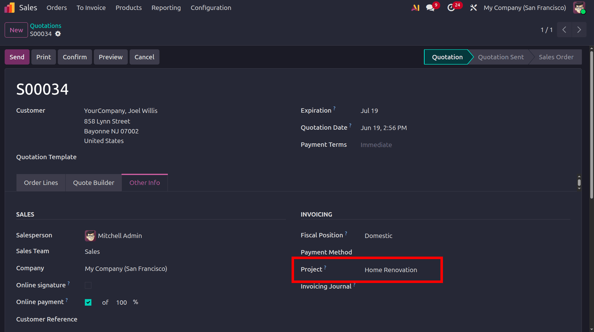Show help tooltip for Invoicing Journal
Screen dimensions: 594x332
(x=354, y=284)
